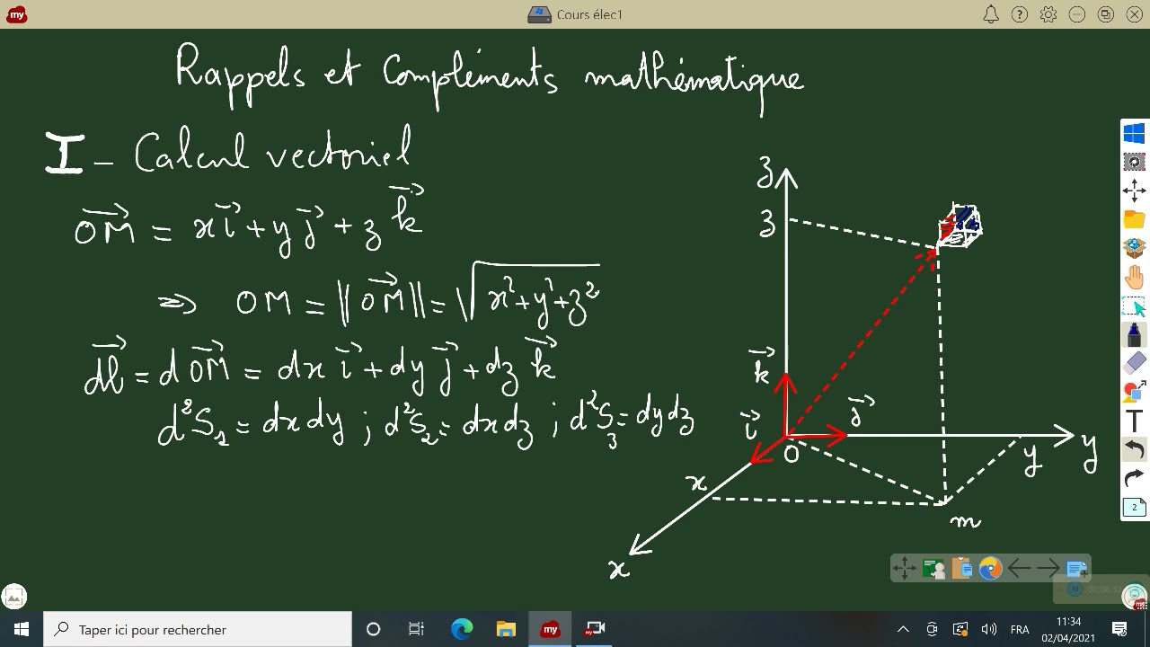Go to previous page arrow
1150x647 pixels.
(x=1019, y=568)
